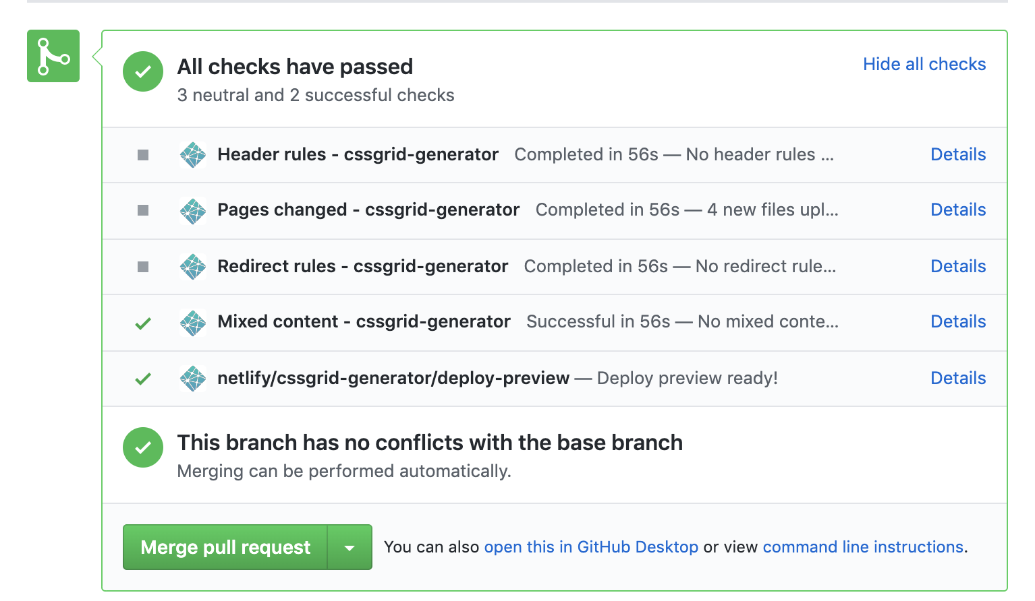The height and width of the screenshot is (601, 1035).
Task: View Details of the deploy-preview check
Action: (957, 379)
